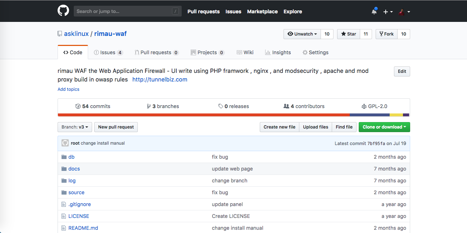Click Pull requests in the top navigation
The image size is (467, 233).
pyautogui.click(x=204, y=11)
